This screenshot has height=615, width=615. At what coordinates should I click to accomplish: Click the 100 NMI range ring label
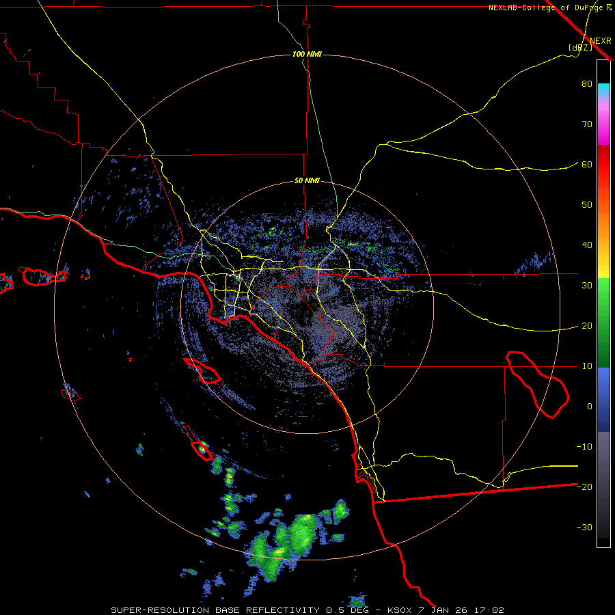coord(307,54)
